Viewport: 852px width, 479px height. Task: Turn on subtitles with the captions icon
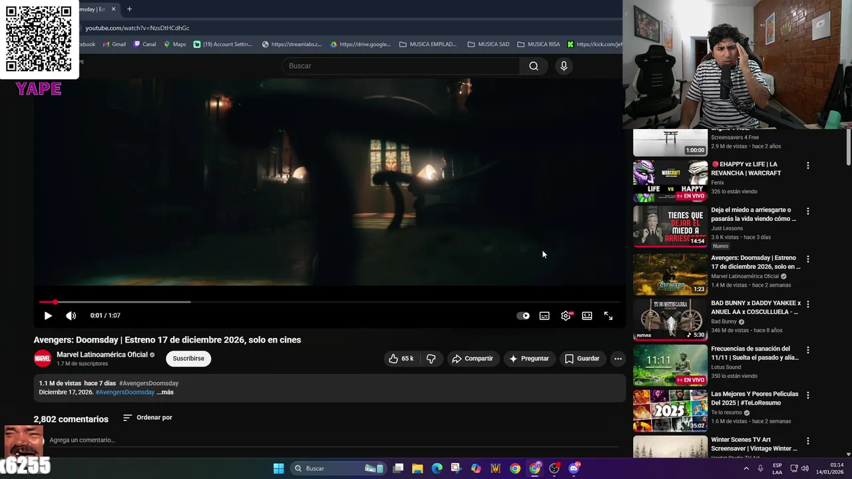pos(544,316)
